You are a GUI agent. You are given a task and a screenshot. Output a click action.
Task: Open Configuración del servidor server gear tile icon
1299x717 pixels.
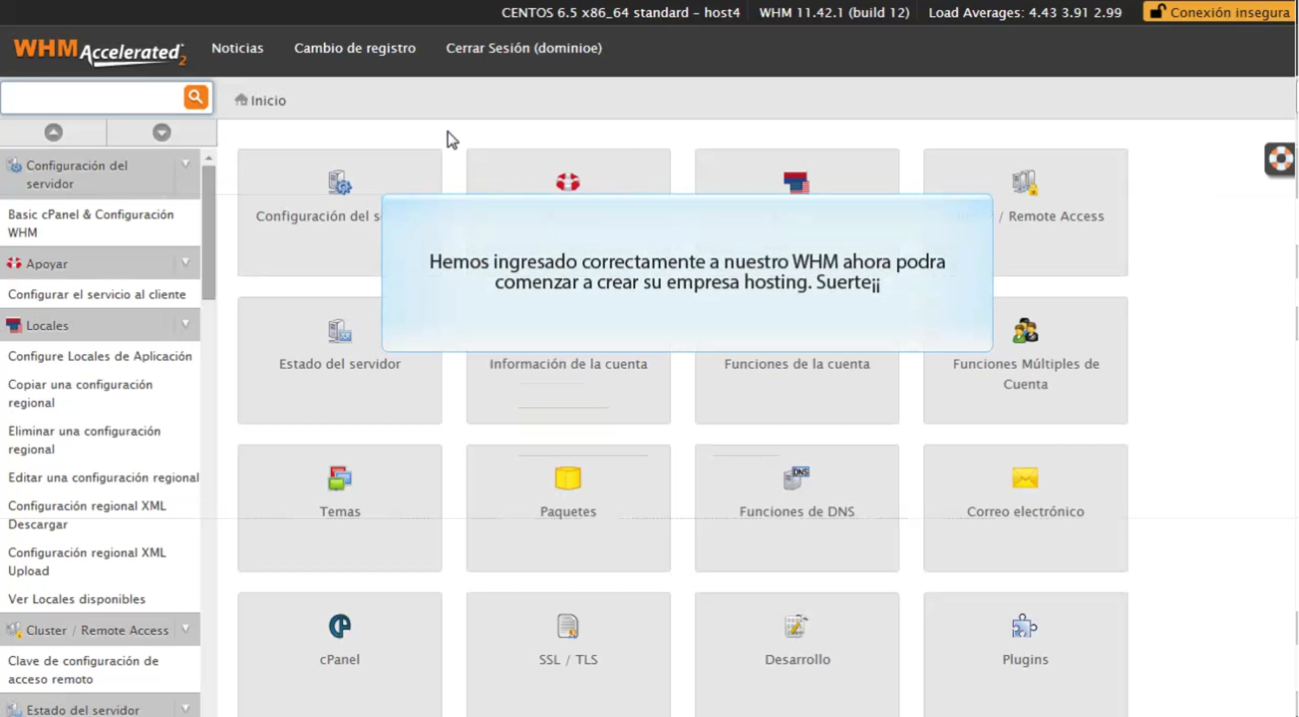(x=340, y=182)
